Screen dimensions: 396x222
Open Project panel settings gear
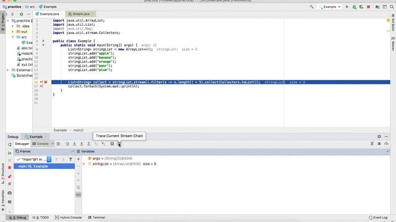click(21, 14)
